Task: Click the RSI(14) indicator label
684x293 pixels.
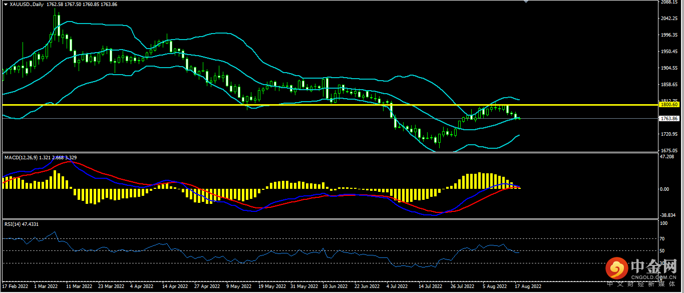Action: click(13, 224)
